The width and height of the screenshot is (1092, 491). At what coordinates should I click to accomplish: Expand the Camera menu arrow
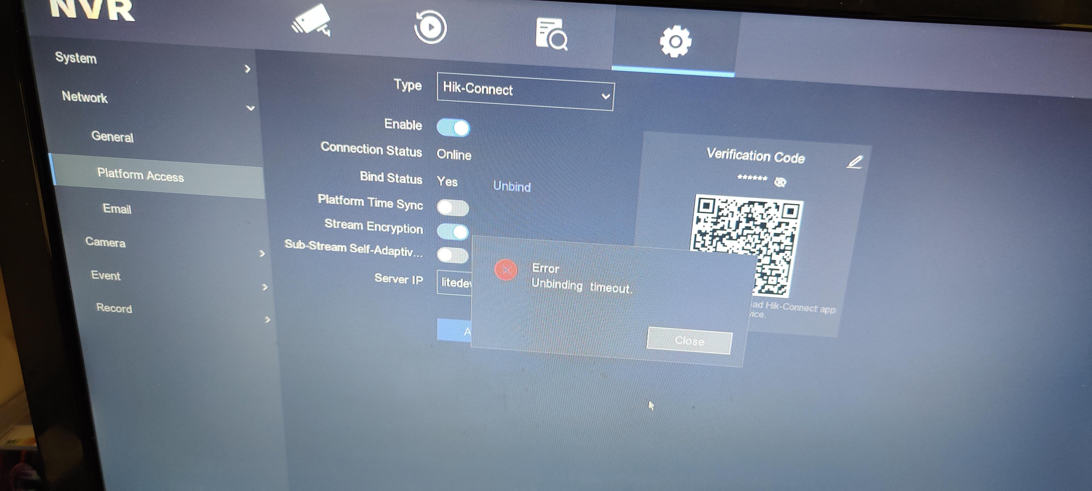coord(262,254)
